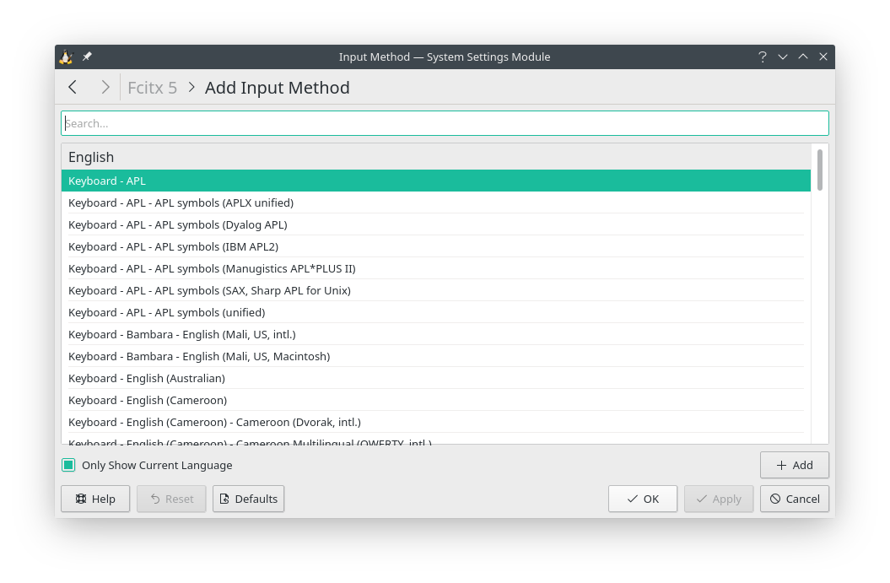The image size is (890, 583).
Task: Confirm with the OK button
Action: pyautogui.click(x=643, y=499)
